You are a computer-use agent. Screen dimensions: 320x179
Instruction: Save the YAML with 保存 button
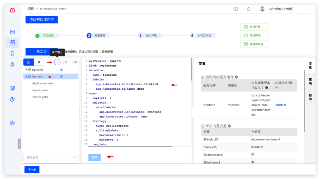[95, 157]
